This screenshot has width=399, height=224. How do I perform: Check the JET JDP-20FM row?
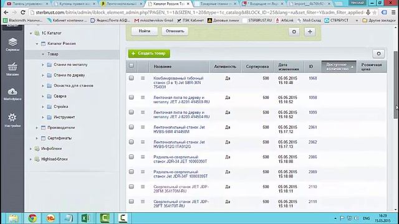(x=132, y=187)
